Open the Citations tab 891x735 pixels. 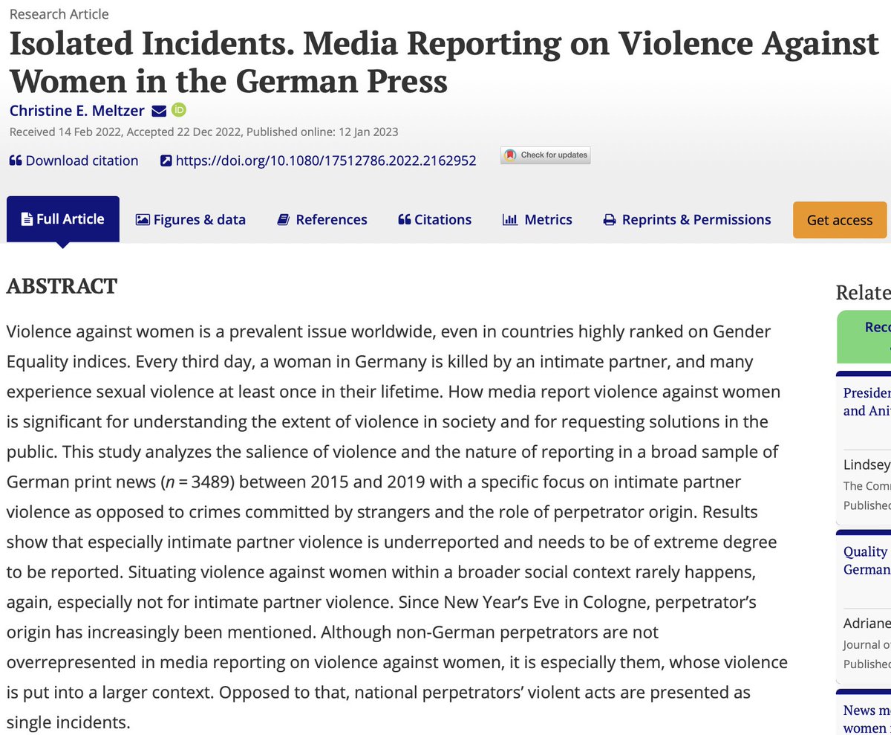[x=435, y=219]
